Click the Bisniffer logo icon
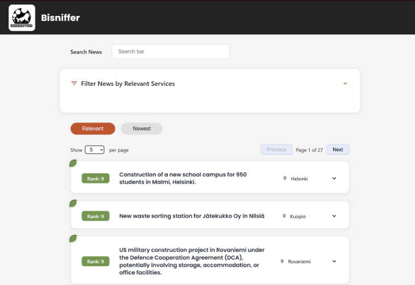 pyautogui.click(x=22, y=18)
